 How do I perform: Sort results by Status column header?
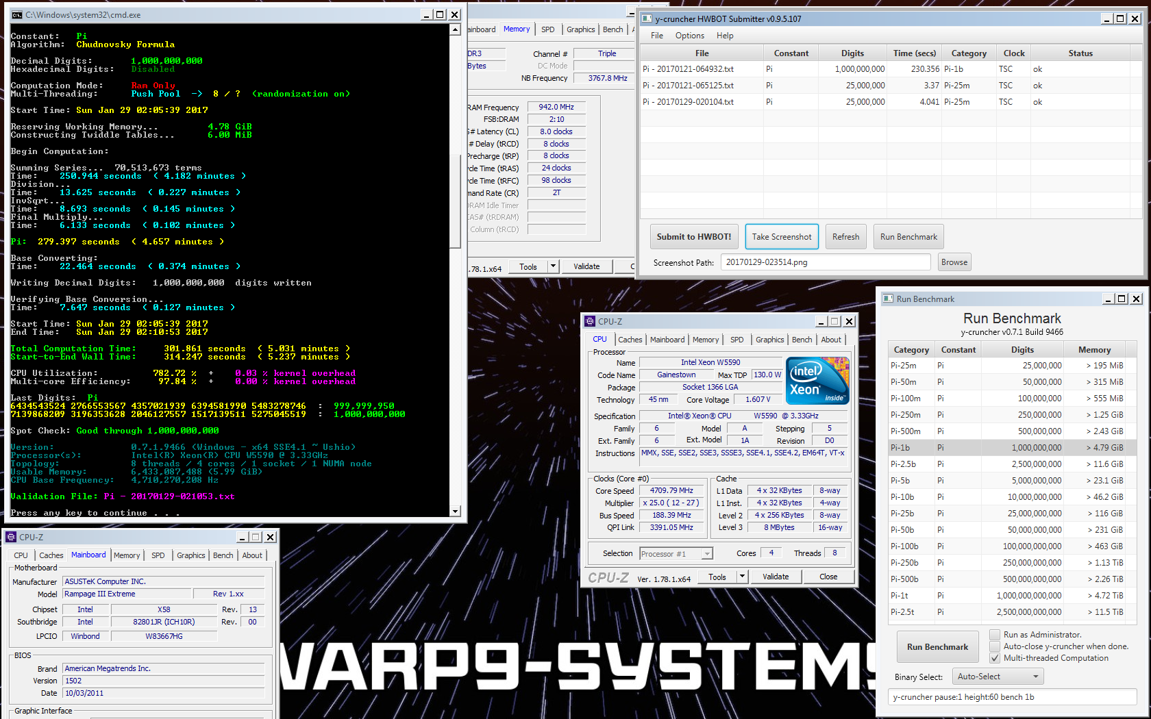pyautogui.click(x=1080, y=53)
